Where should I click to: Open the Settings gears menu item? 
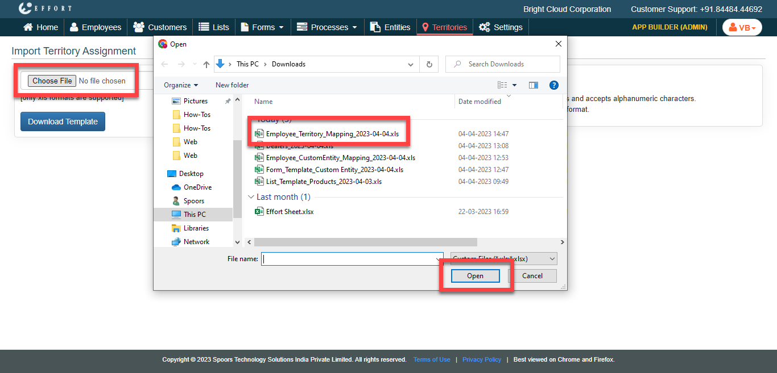501,27
